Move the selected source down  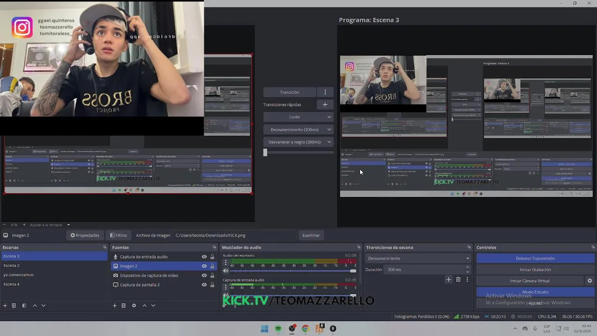(x=153, y=306)
